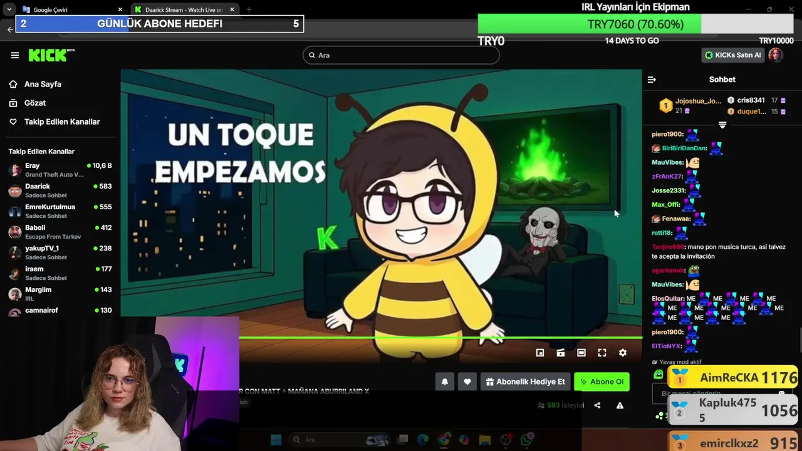Click username agariomob in chat

[x=668, y=271]
